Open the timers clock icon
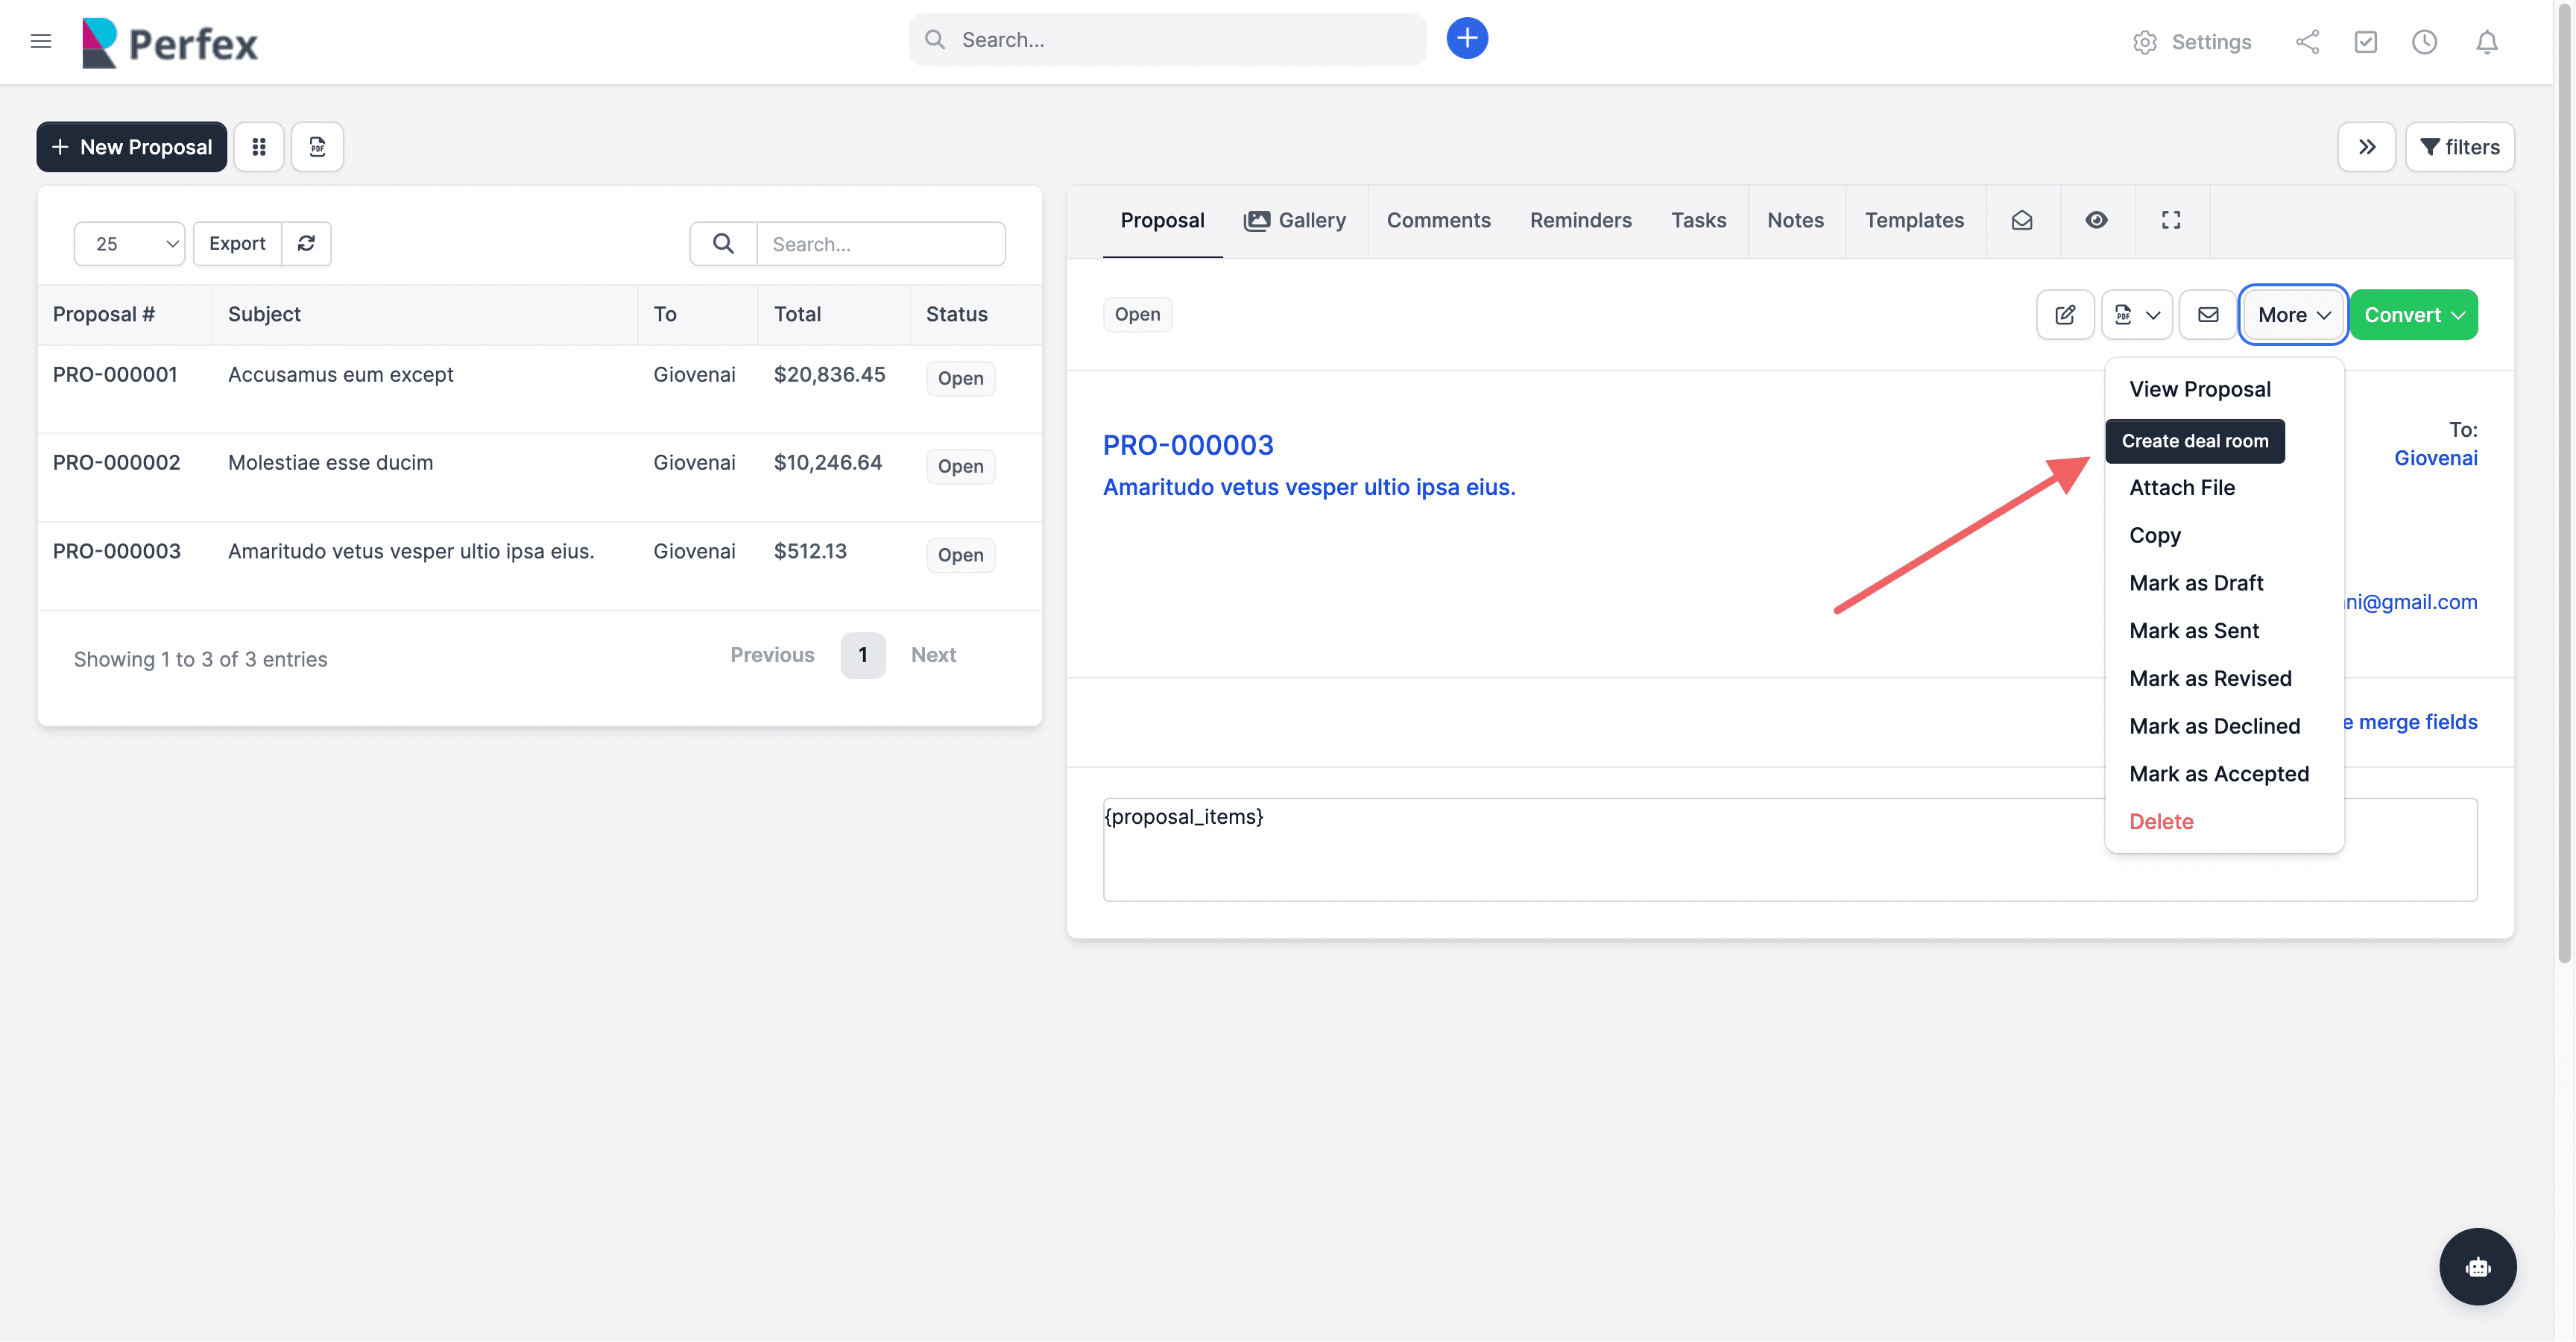The image size is (2576, 1342). [x=2424, y=42]
